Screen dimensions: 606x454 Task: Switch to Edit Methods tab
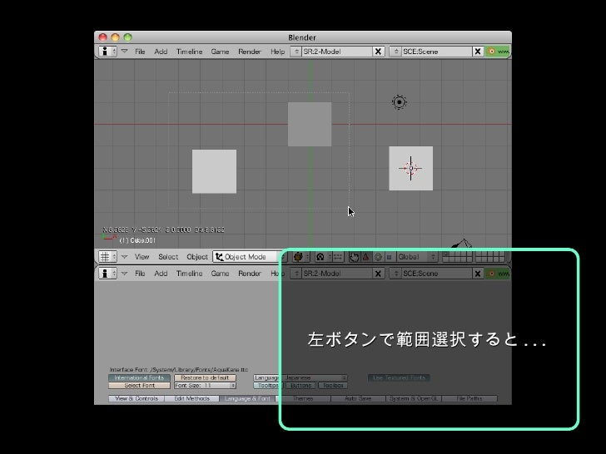pos(192,398)
